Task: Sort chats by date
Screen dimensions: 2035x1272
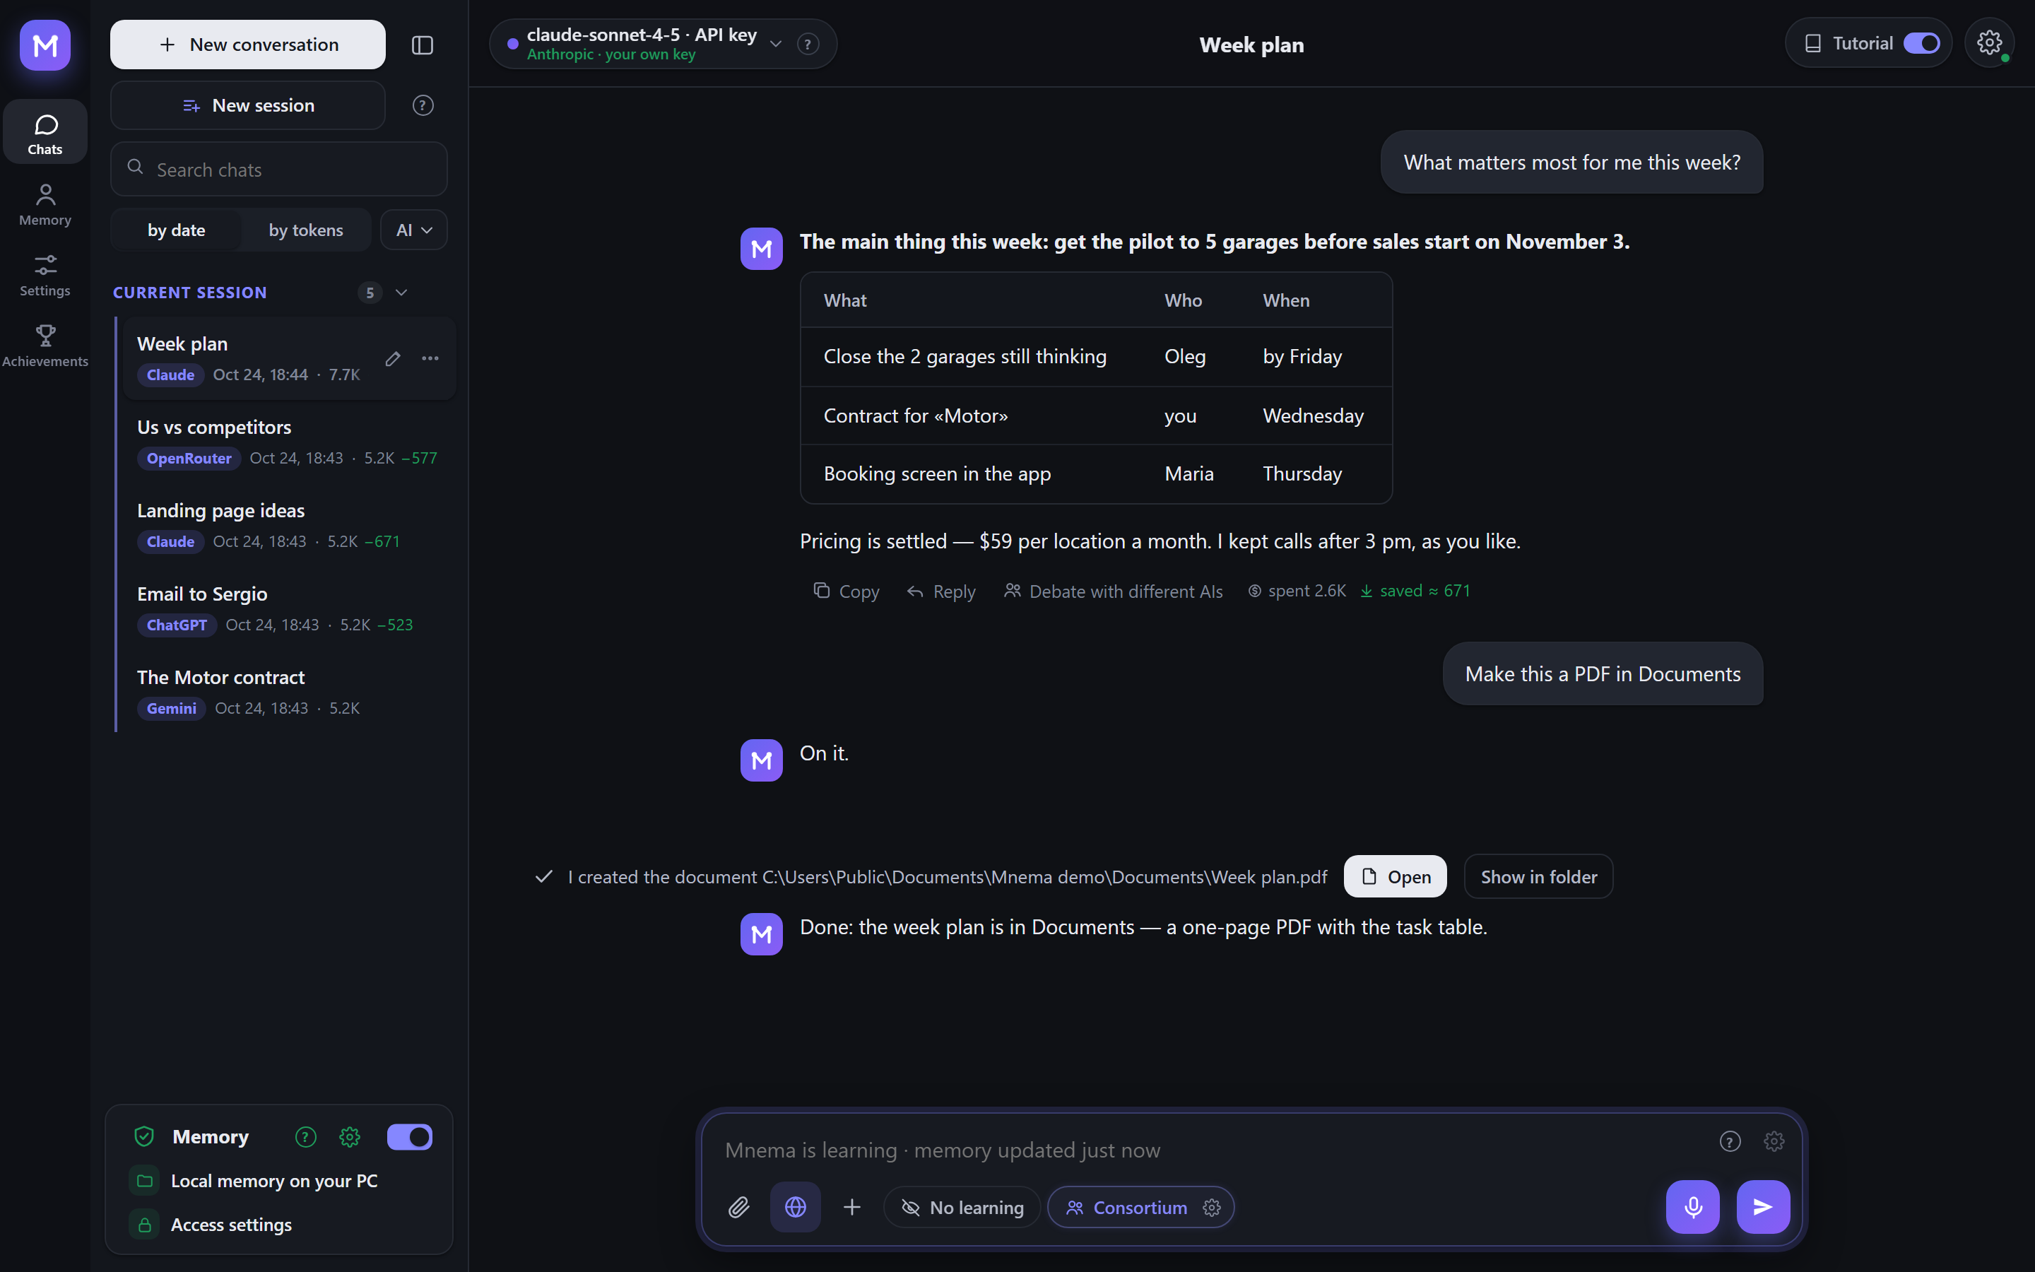Action: [177, 230]
